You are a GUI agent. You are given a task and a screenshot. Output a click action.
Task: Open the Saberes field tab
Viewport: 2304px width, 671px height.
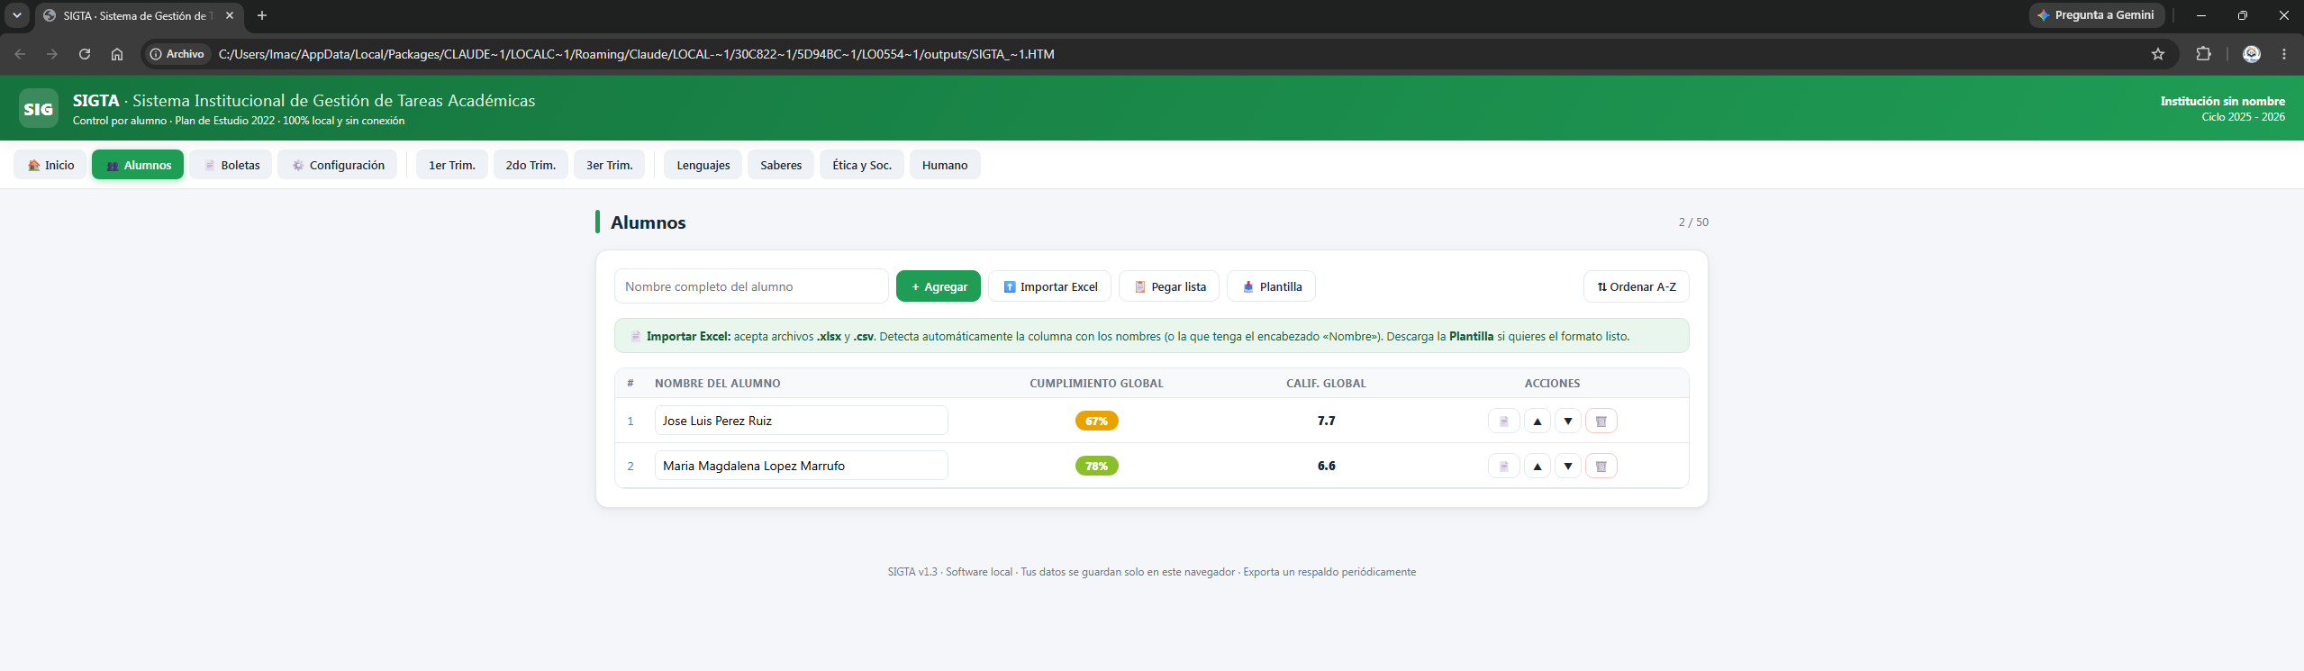[x=781, y=165]
